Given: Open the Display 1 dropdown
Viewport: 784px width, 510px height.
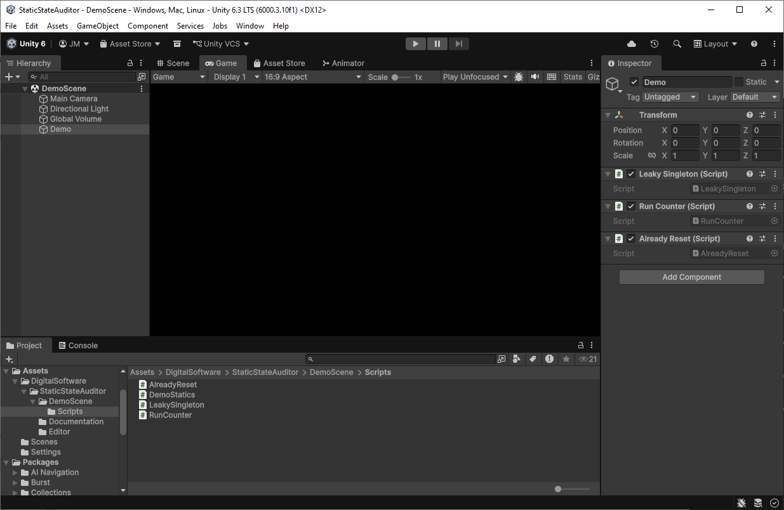Looking at the screenshot, I should [x=236, y=77].
